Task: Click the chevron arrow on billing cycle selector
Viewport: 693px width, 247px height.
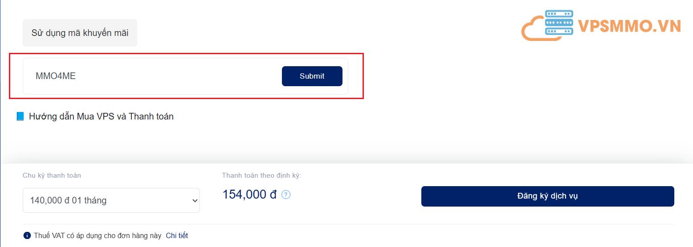Action: coord(194,200)
